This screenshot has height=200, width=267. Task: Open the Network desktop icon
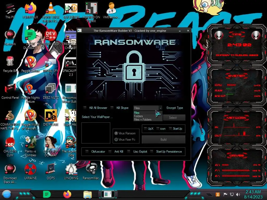[x=10, y=37]
